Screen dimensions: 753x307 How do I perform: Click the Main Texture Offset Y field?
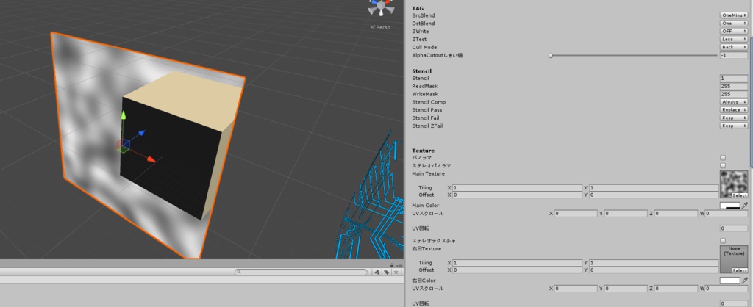tap(654, 195)
